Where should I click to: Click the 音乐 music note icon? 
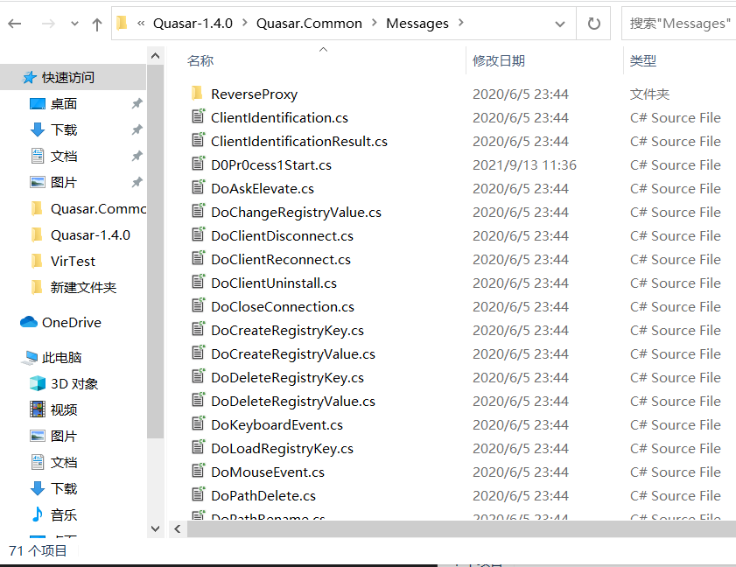tap(38, 514)
